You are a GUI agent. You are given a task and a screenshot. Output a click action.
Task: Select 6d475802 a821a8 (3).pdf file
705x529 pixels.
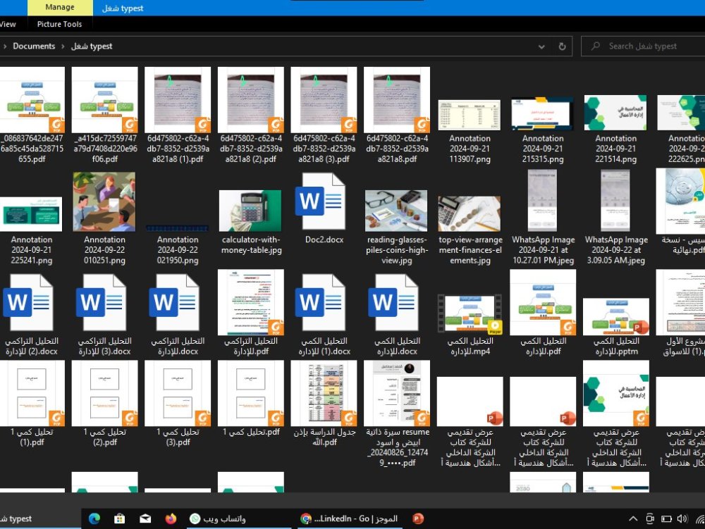point(324,116)
